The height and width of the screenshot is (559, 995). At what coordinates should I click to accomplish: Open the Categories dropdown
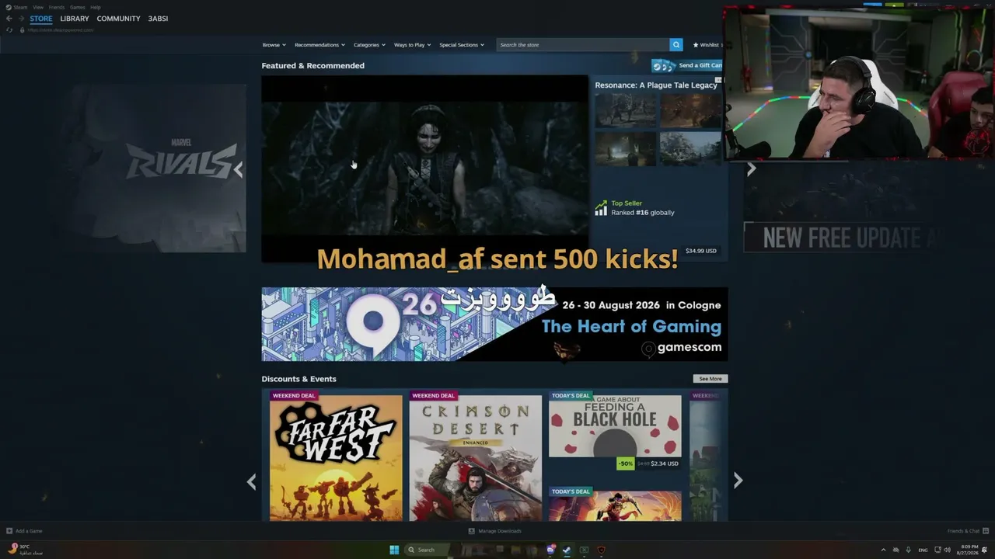(x=369, y=45)
